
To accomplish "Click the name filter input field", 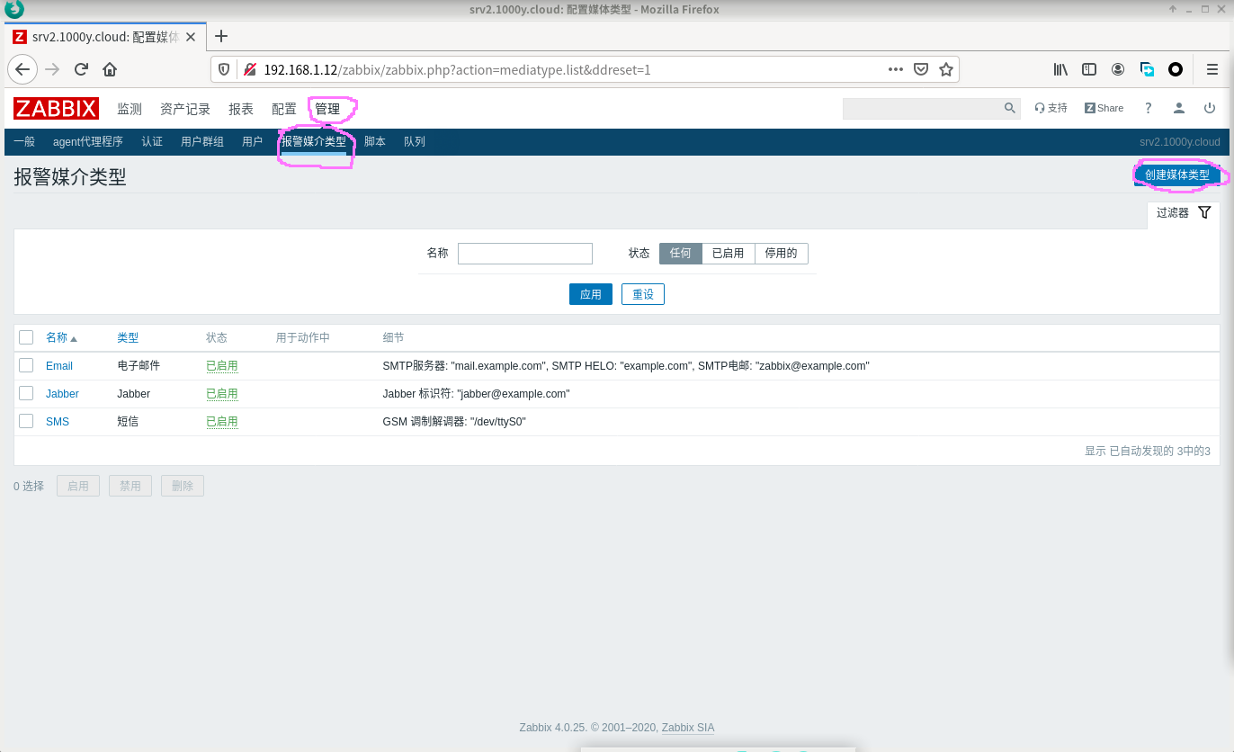I will (524, 254).
